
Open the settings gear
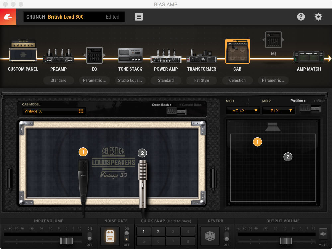pos(318,17)
